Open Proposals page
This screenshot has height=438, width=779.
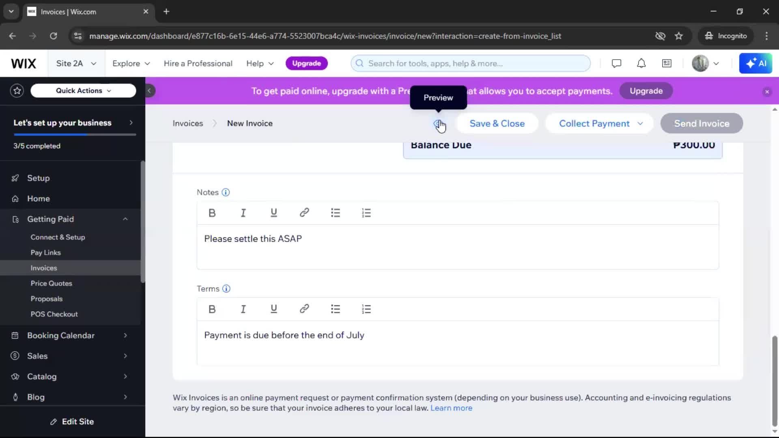[47, 299]
